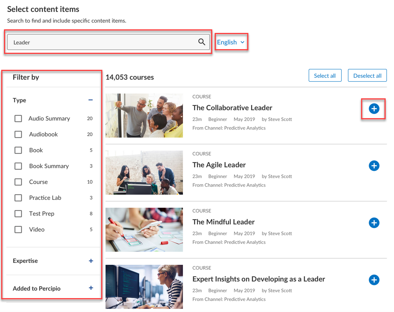Add The Collaborative Leader course

[x=374, y=109]
